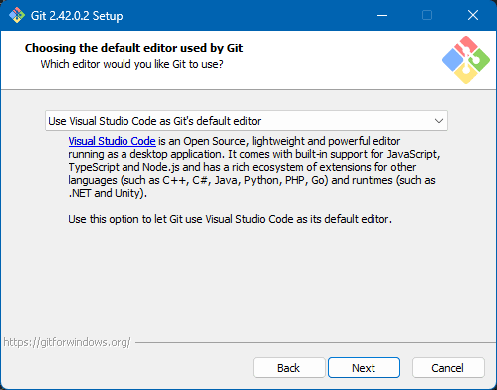Click the 'Which editor would you like' subtitle

[131, 64]
